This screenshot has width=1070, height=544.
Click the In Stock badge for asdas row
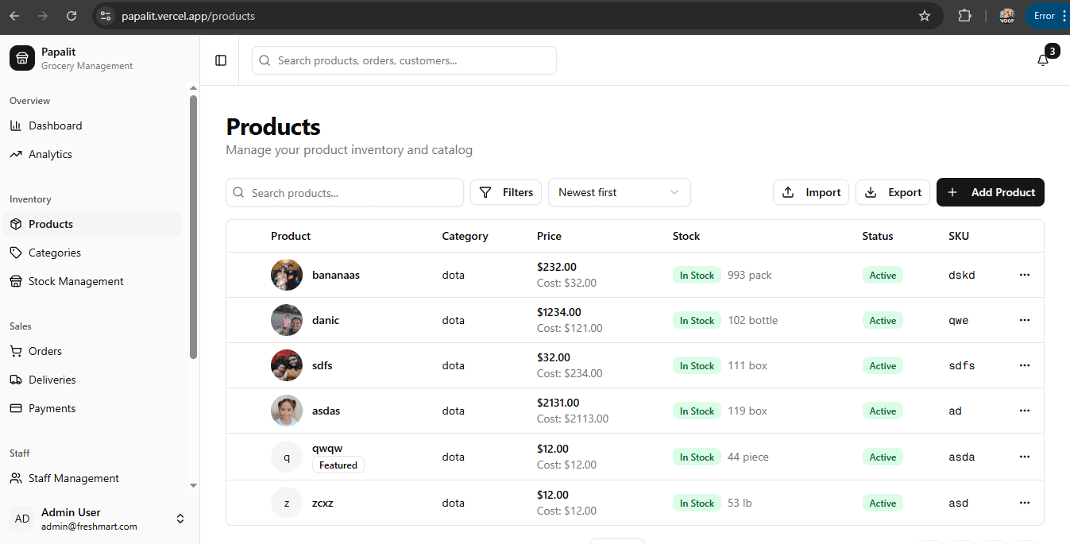[697, 411]
